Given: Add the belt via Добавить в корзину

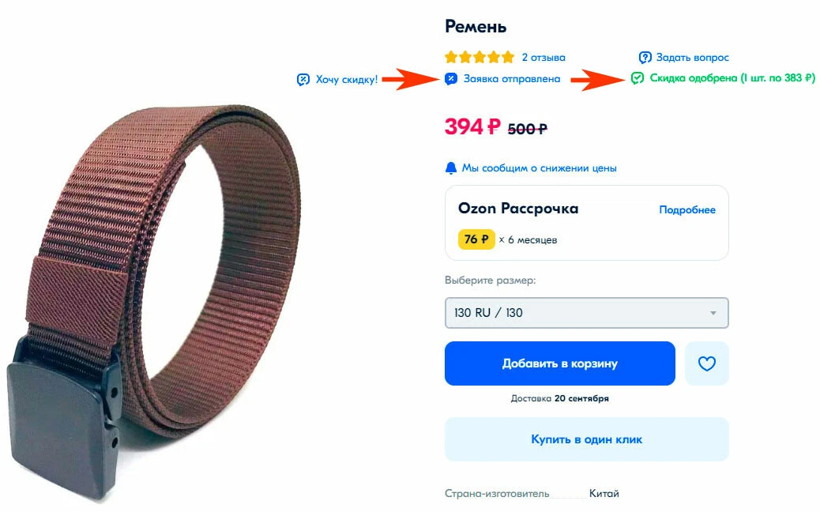Looking at the screenshot, I should pos(559,363).
